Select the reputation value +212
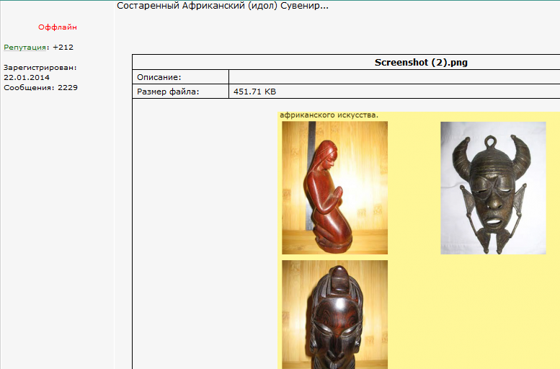Screen dimensions: 560x369 pyautogui.click(x=63, y=47)
